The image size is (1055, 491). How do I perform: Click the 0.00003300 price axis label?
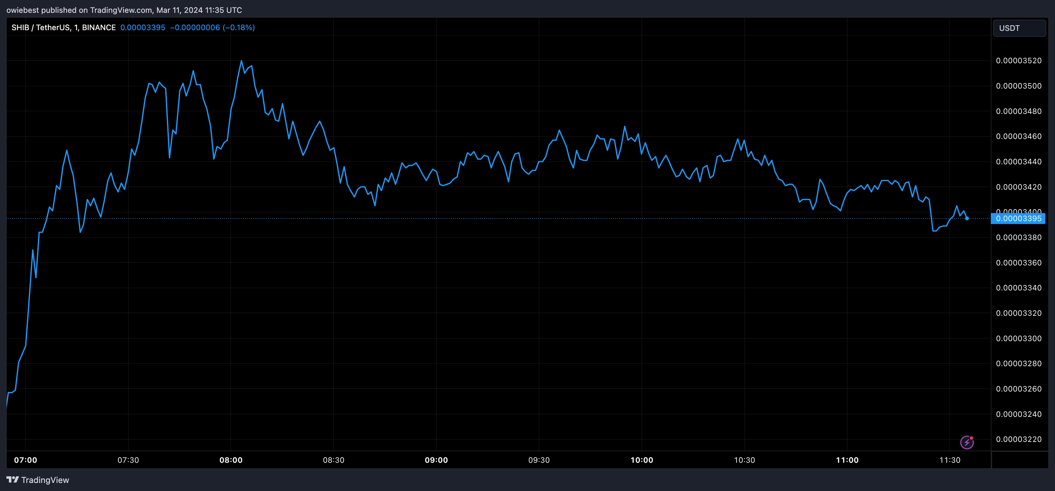coord(1018,339)
